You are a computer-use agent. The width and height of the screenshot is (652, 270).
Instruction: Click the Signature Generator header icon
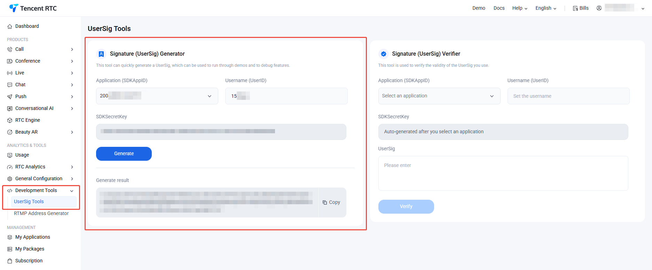click(101, 54)
